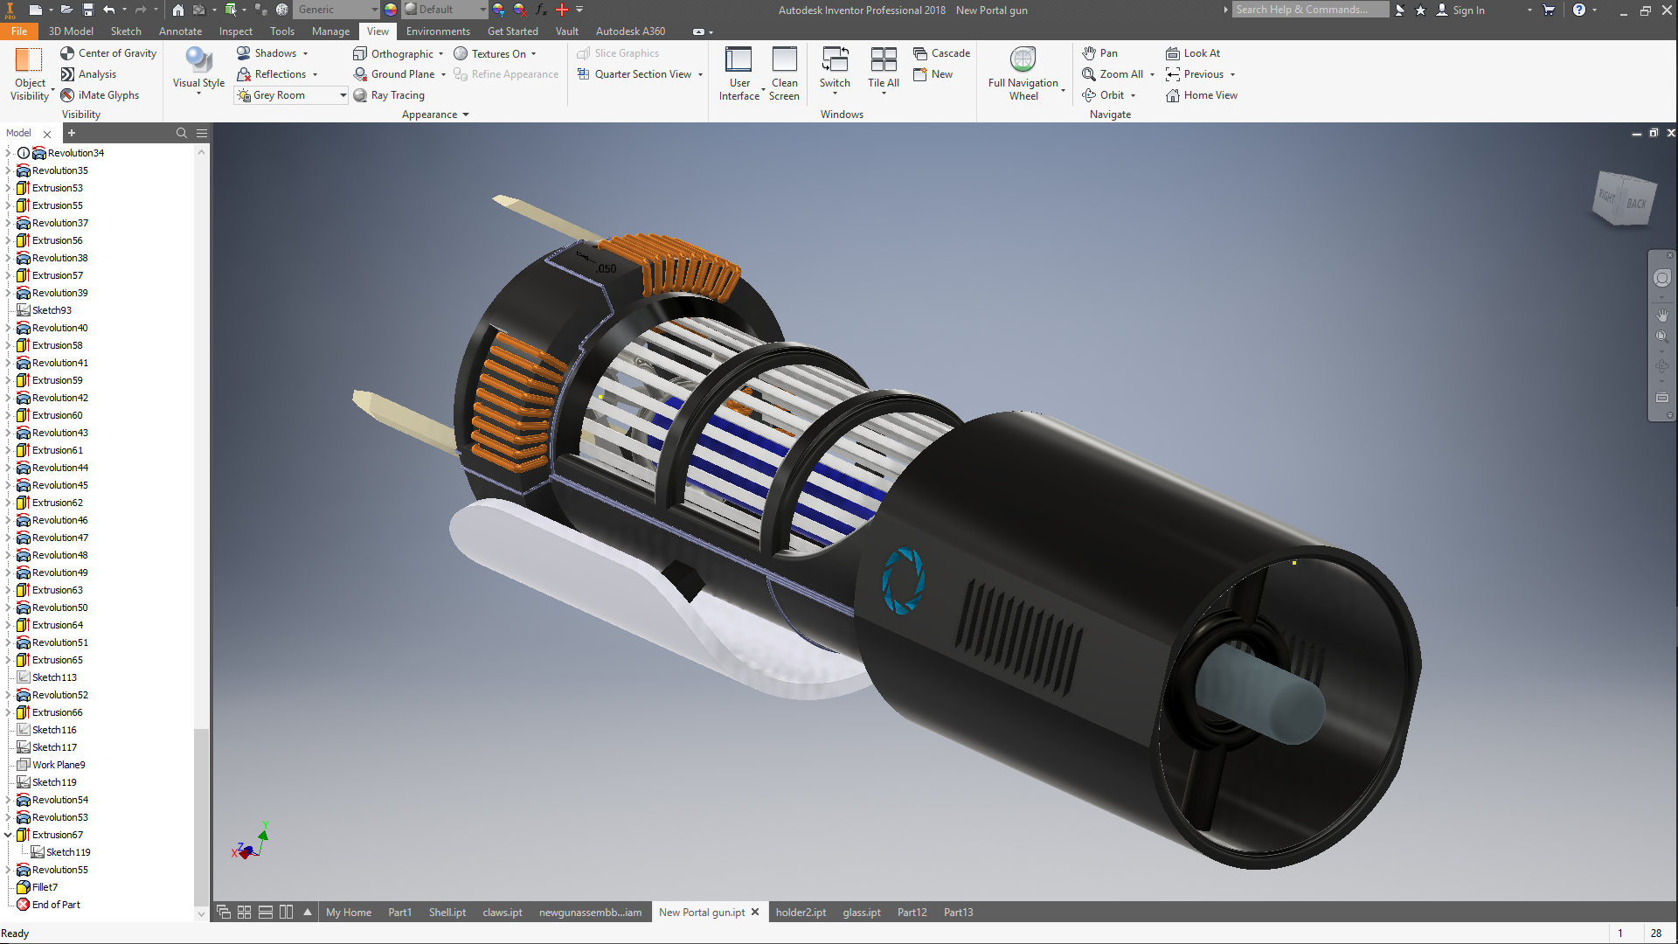1678x944 pixels.
Task: Click the Switch windows button
Action: click(x=835, y=70)
